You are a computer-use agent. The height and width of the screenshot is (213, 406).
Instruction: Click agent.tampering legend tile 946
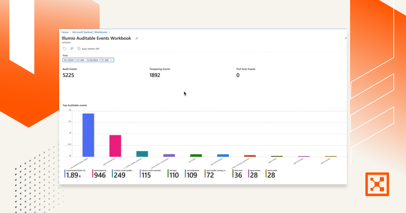point(99,174)
